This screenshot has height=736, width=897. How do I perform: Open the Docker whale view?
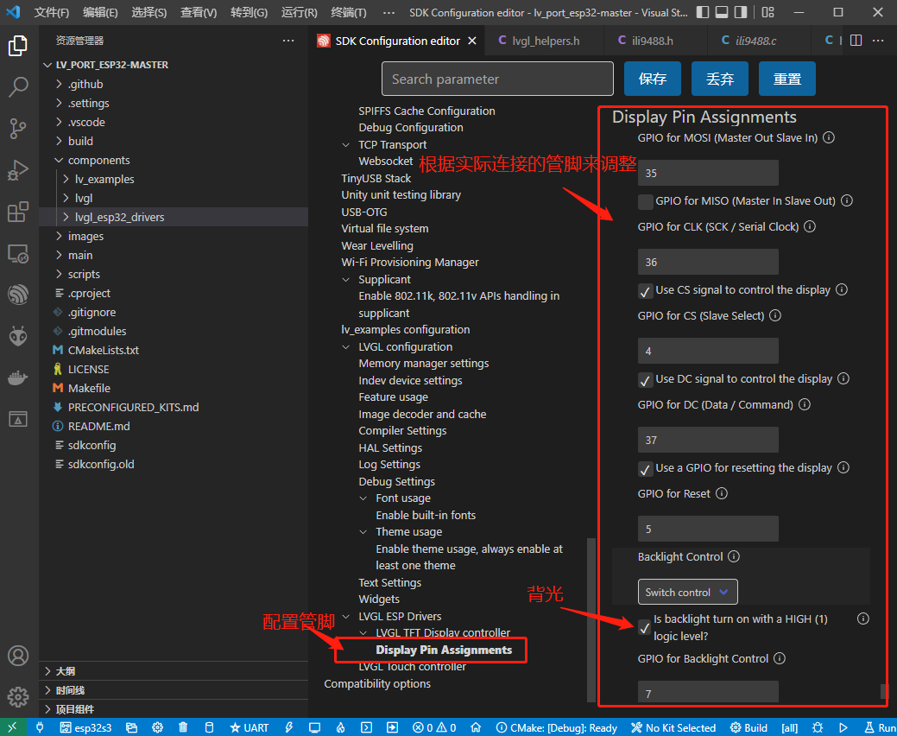18,378
